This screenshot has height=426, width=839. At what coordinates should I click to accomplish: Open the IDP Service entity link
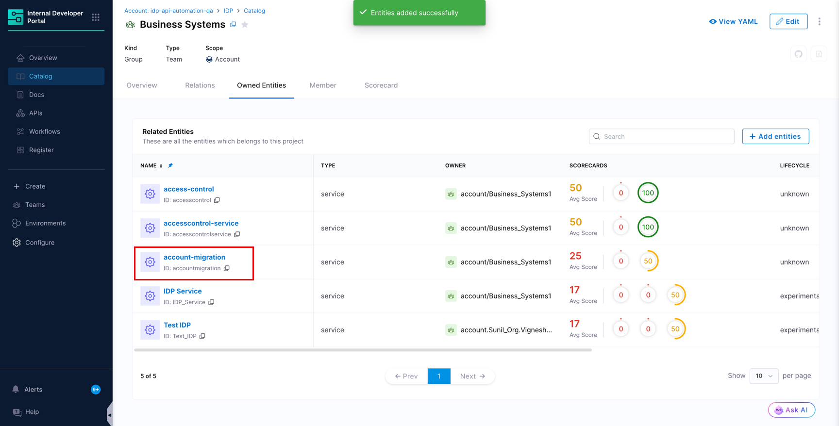click(183, 291)
